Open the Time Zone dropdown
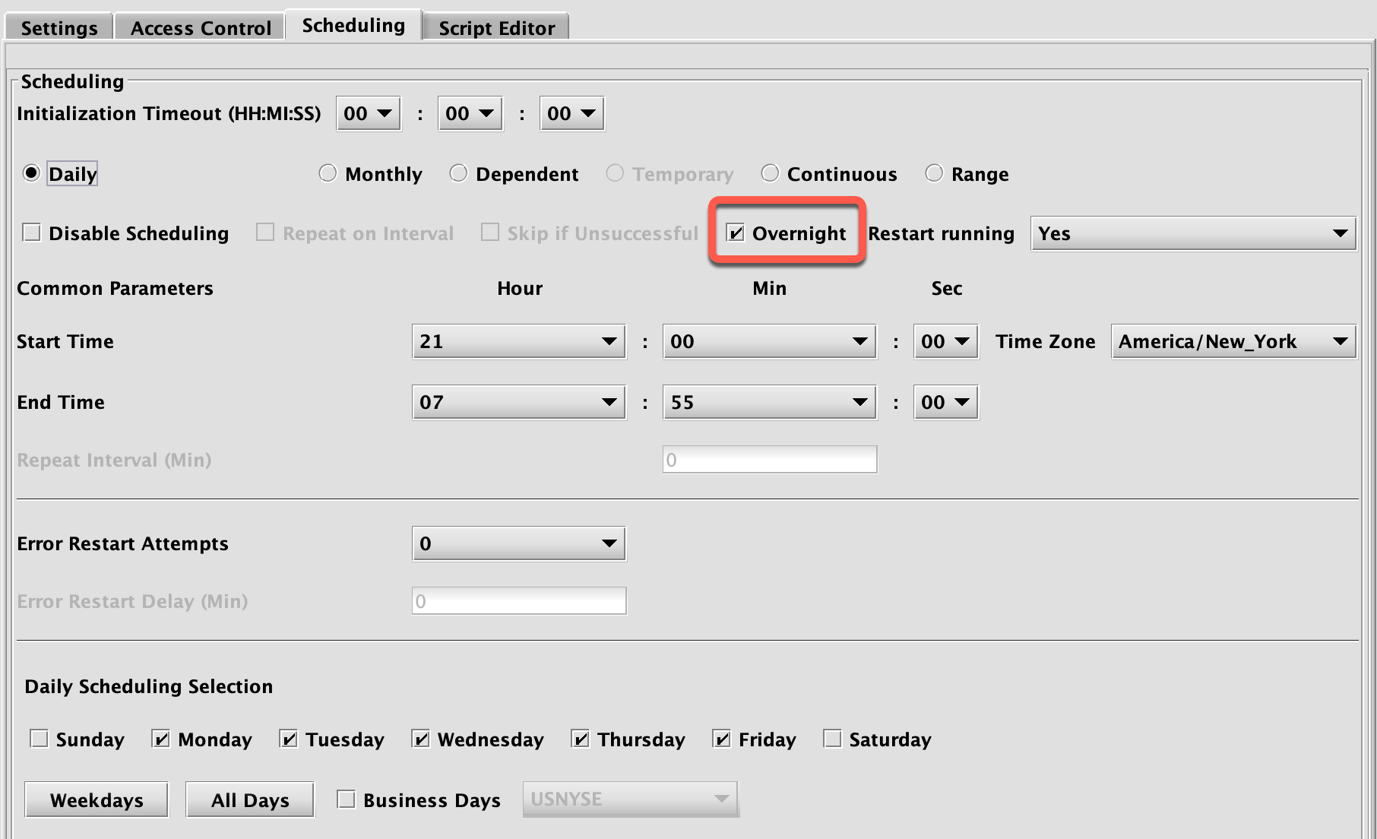This screenshot has width=1377, height=839. pyautogui.click(x=1233, y=341)
